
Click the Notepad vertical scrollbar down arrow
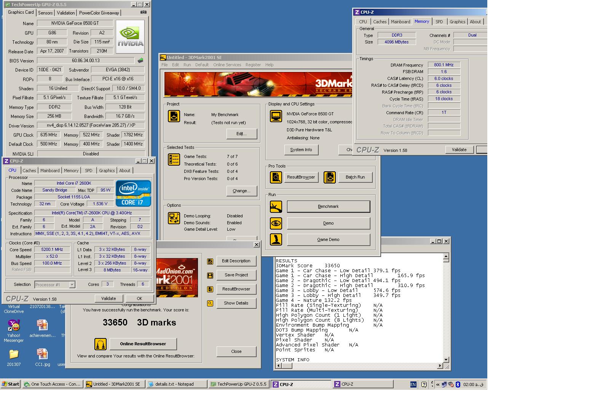tap(446, 359)
